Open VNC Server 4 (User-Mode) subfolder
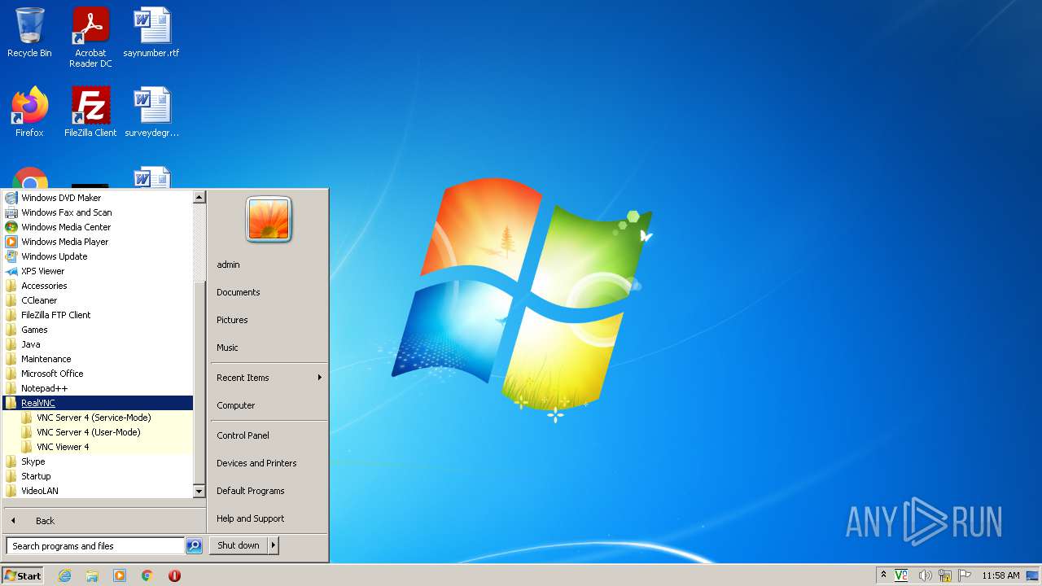This screenshot has height=586, width=1042. 98,432
